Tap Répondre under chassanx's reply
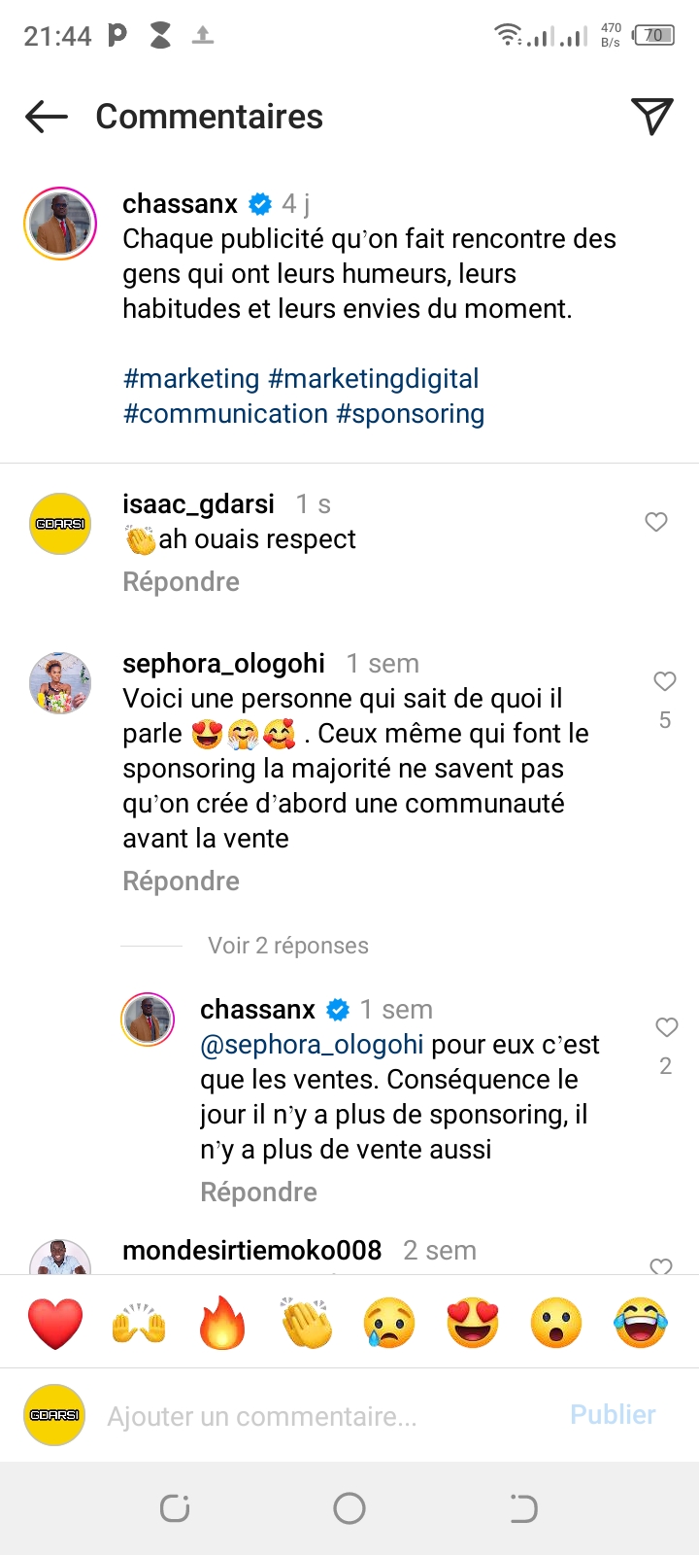 tap(258, 1192)
